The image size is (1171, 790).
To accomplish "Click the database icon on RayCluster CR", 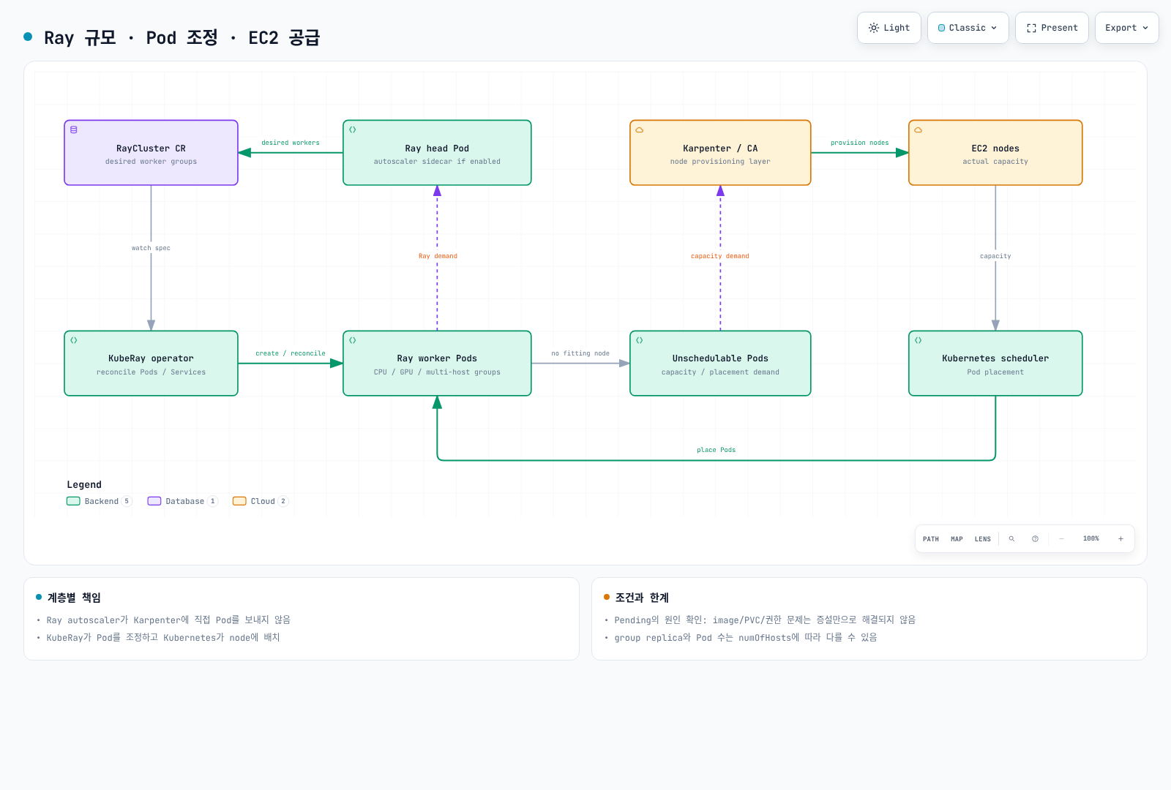I will point(74,129).
